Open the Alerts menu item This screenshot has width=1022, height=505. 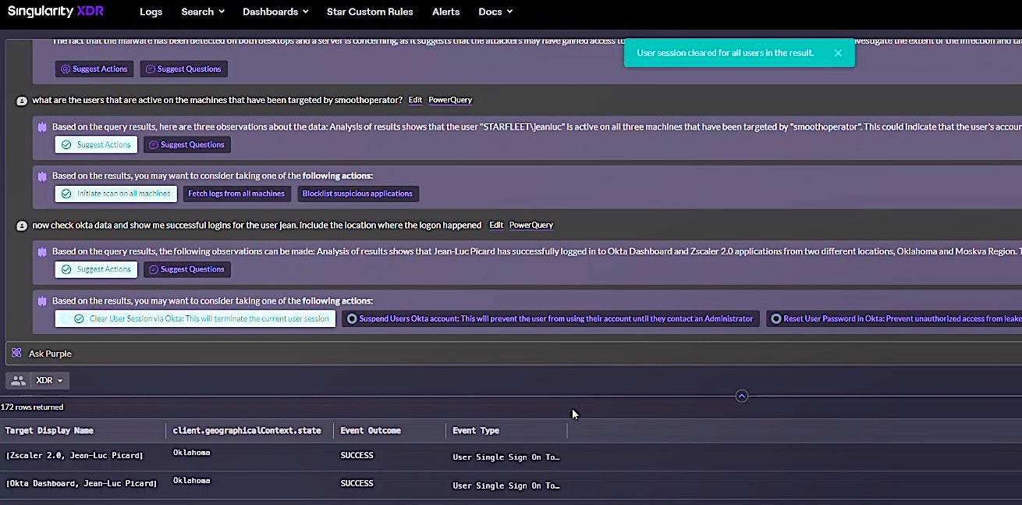(445, 12)
